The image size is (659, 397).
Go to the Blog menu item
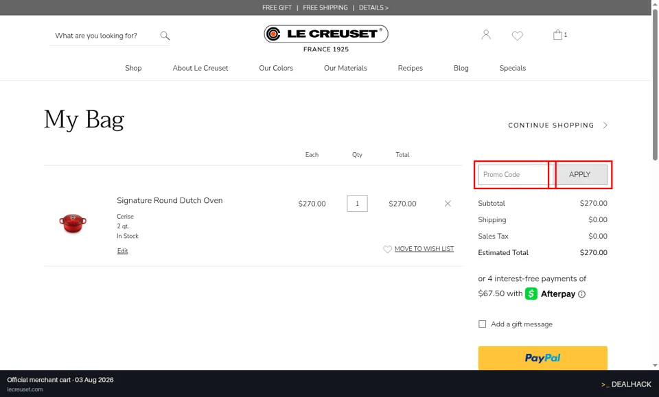[461, 68]
